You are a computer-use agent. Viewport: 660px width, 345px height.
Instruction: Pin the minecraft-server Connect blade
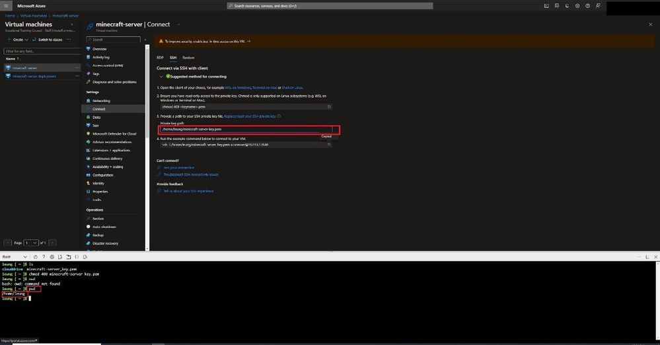coord(178,24)
